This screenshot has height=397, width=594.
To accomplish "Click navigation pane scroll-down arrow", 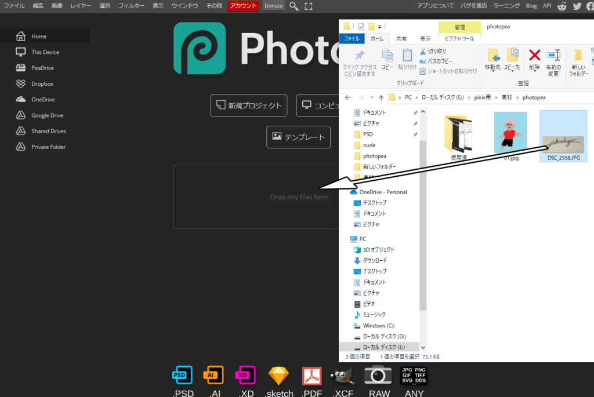I will [423, 347].
